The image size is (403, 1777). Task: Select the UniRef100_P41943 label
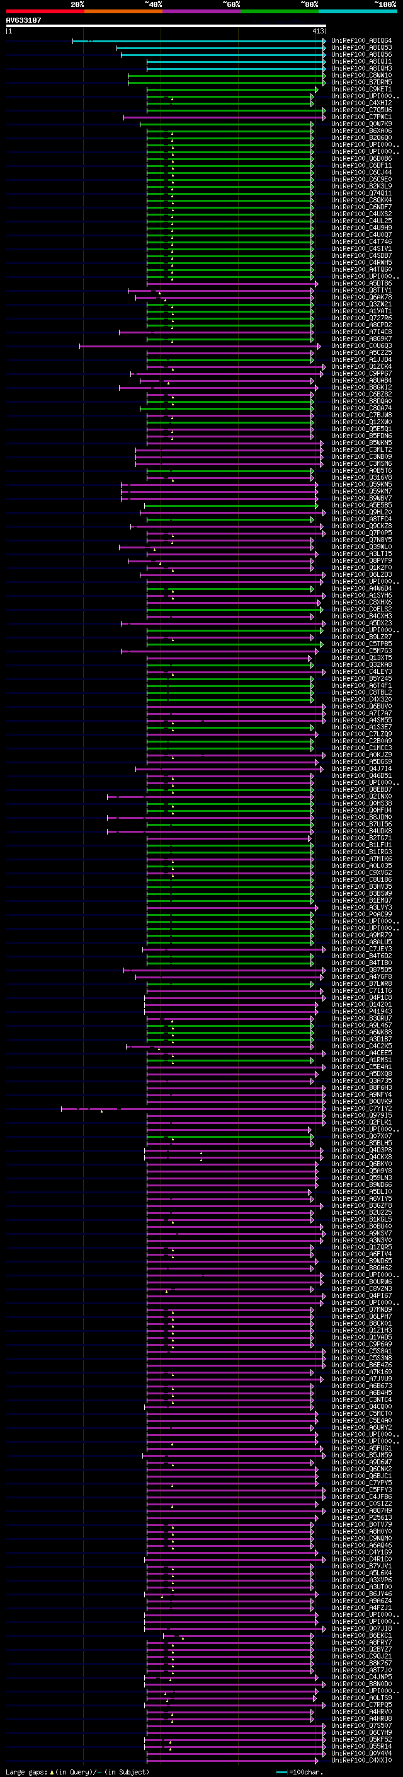[x=361, y=1011]
